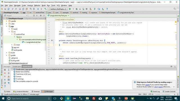Viewport: 180px width, 101px height.
Task: Open the Gradle Console button
Action: (169, 91)
